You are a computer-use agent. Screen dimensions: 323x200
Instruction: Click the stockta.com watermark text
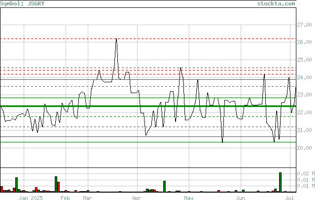(x=276, y=3)
